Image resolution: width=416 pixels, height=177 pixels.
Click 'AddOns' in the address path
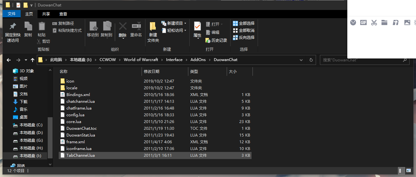[x=198, y=60]
